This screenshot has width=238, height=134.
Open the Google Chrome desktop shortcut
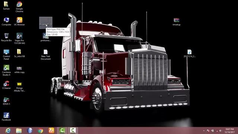(19, 7)
